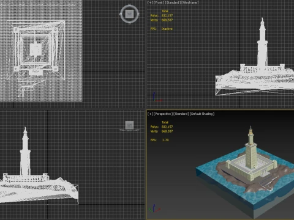Click the S compass marker on the ViewCube ring
The height and width of the screenshot is (220, 294).
coord(129,23)
